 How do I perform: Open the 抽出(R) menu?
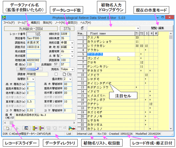click(x=48, y=23)
